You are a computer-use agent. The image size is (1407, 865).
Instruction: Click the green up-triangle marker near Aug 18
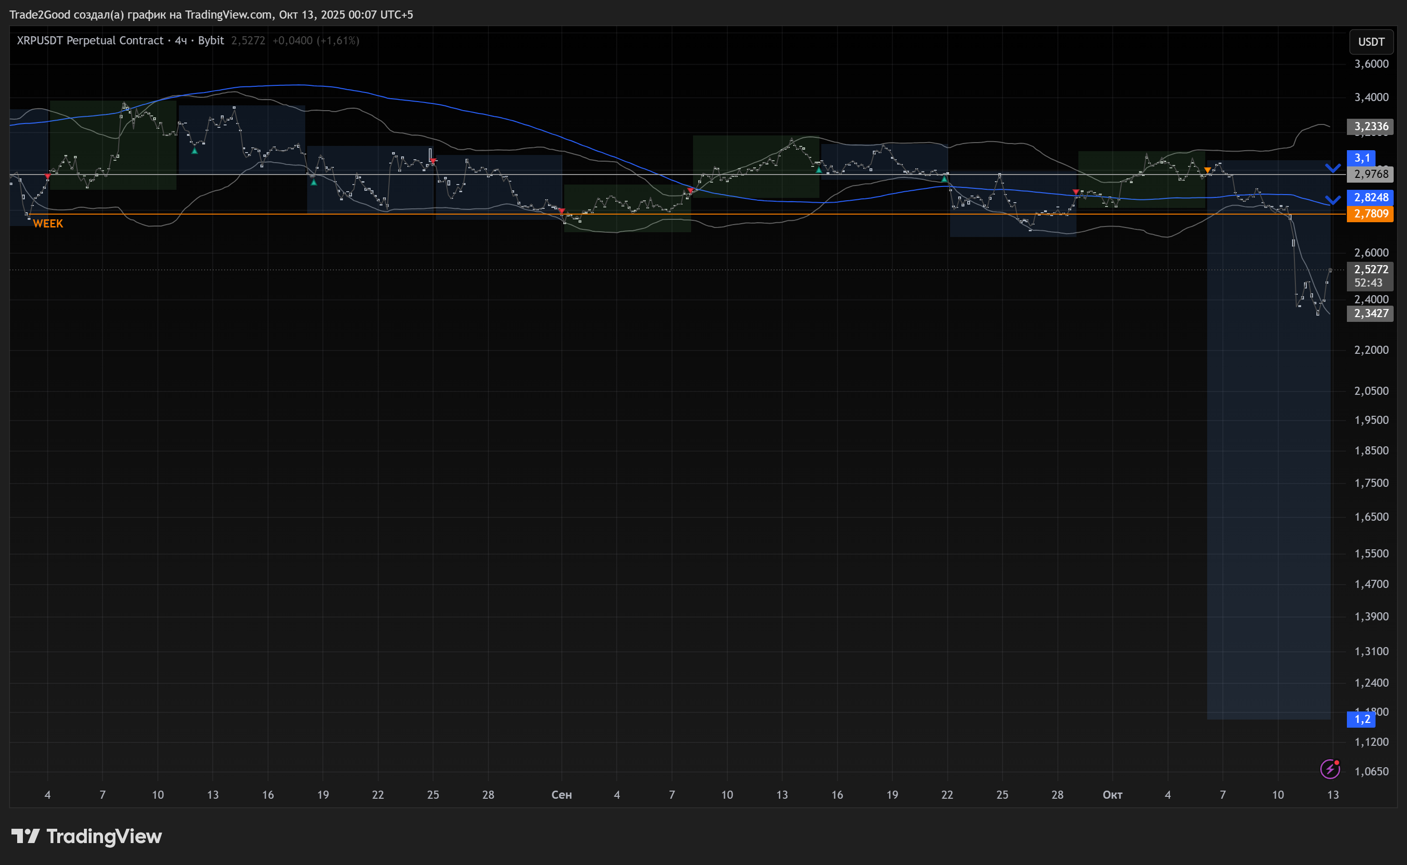click(313, 182)
